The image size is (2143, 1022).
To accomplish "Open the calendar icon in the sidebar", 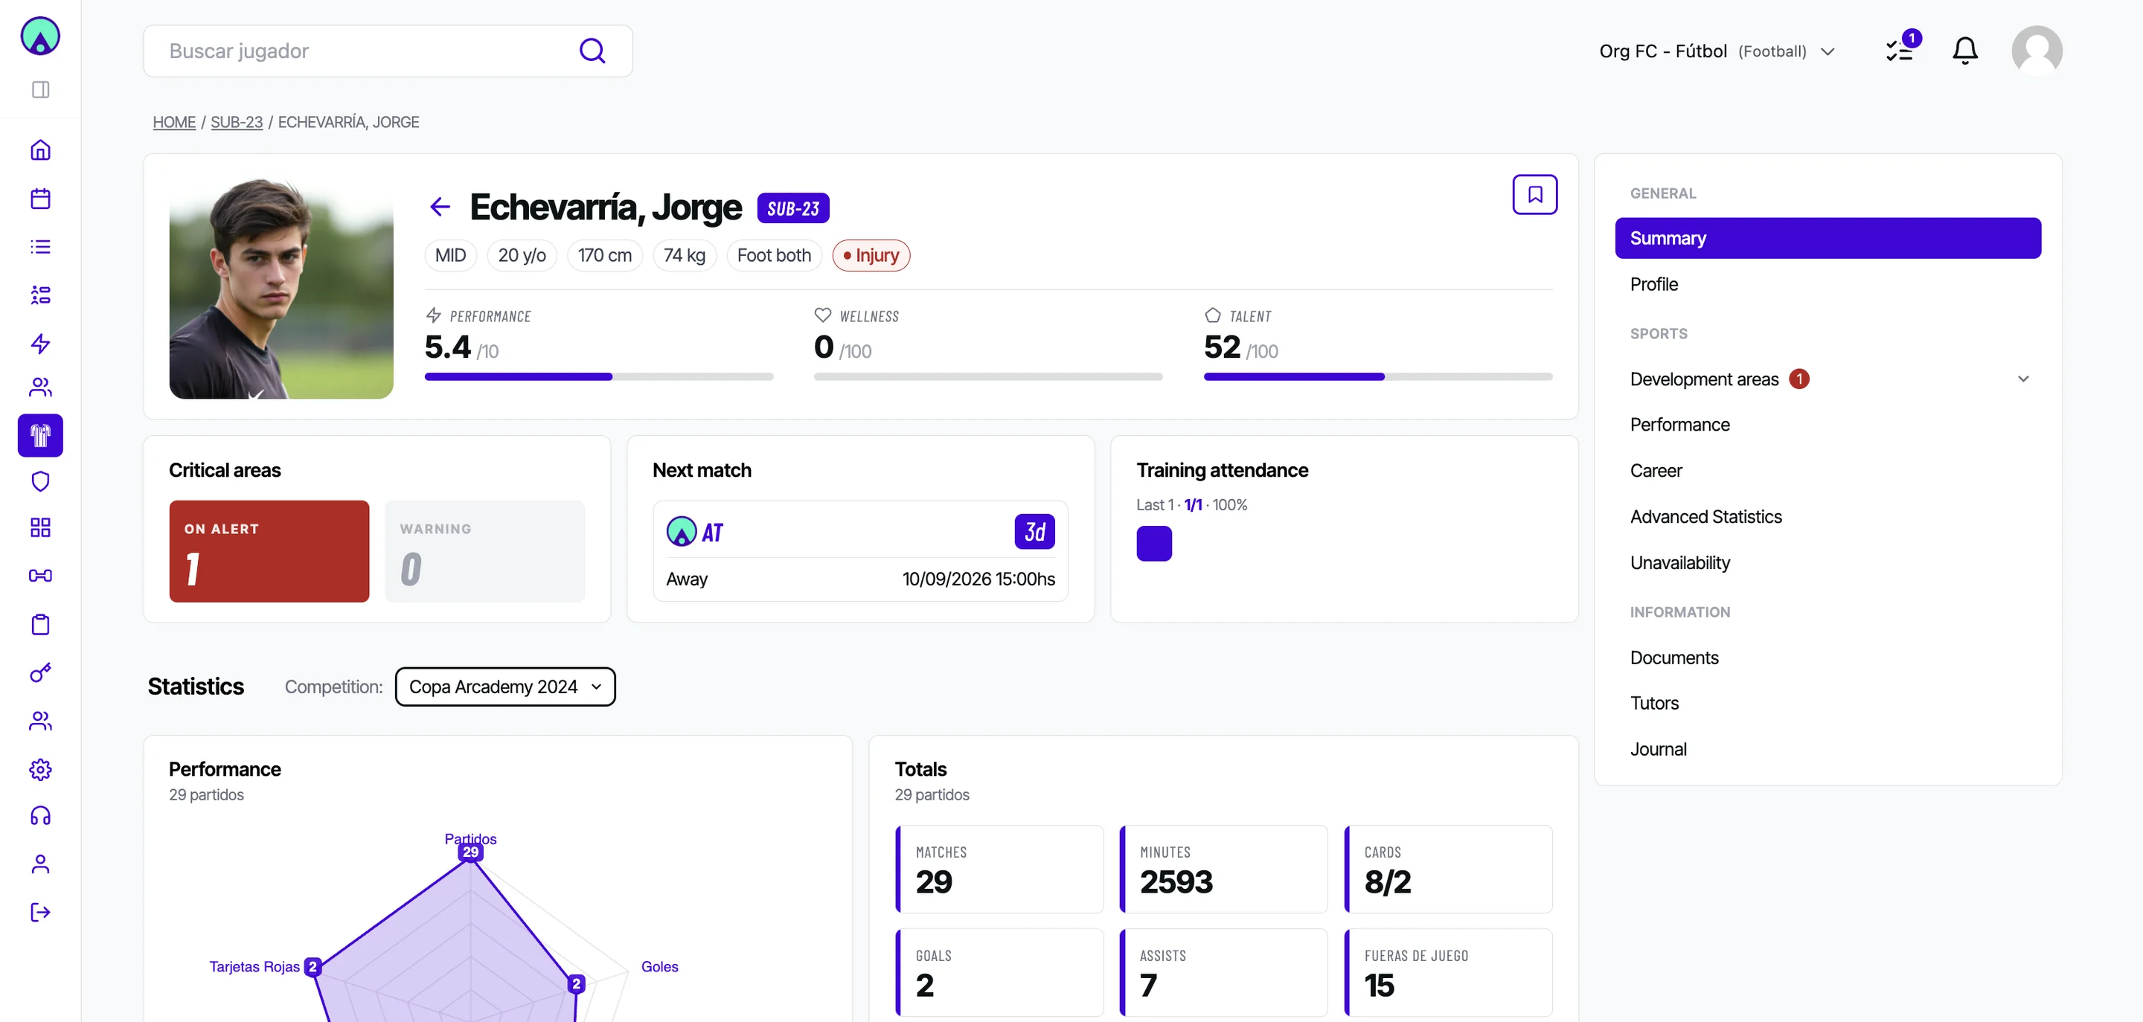I will click(x=40, y=198).
